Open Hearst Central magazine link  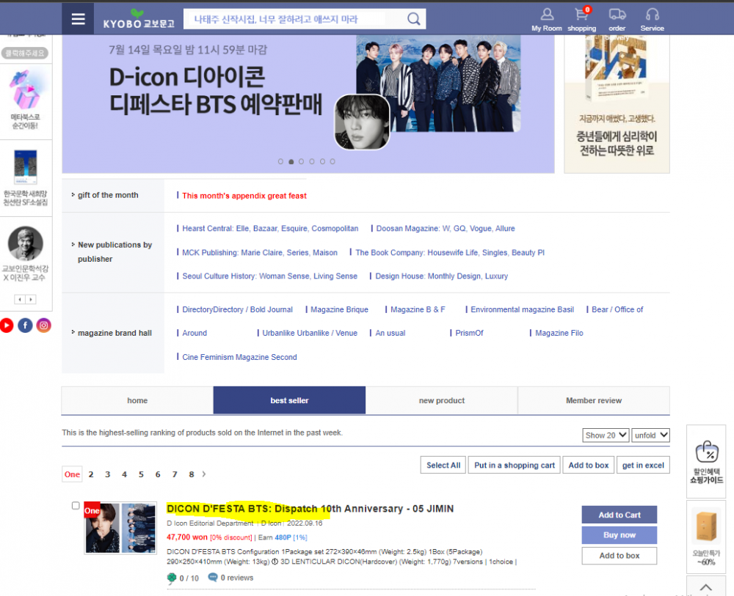270,229
